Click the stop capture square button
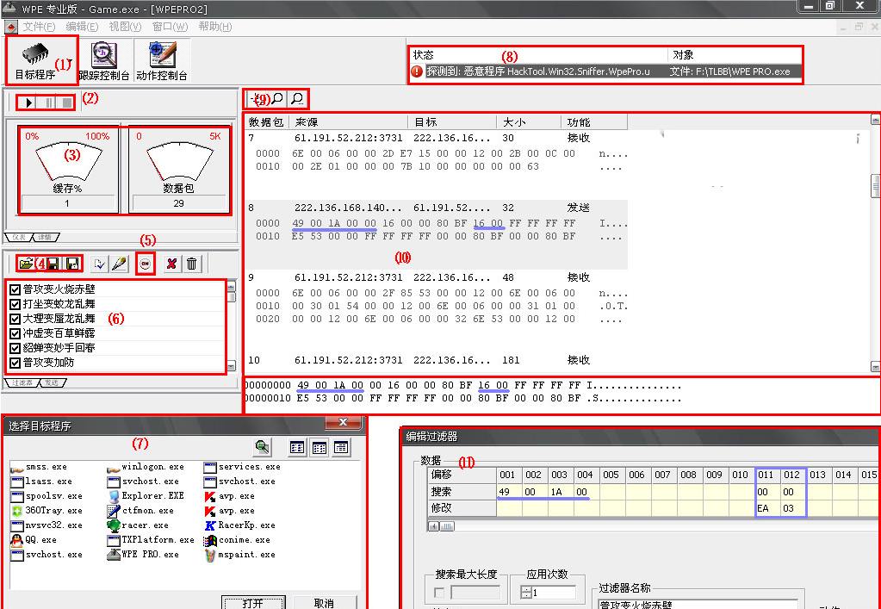The width and height of the screenshot is (881, 609). pos(66,103)
